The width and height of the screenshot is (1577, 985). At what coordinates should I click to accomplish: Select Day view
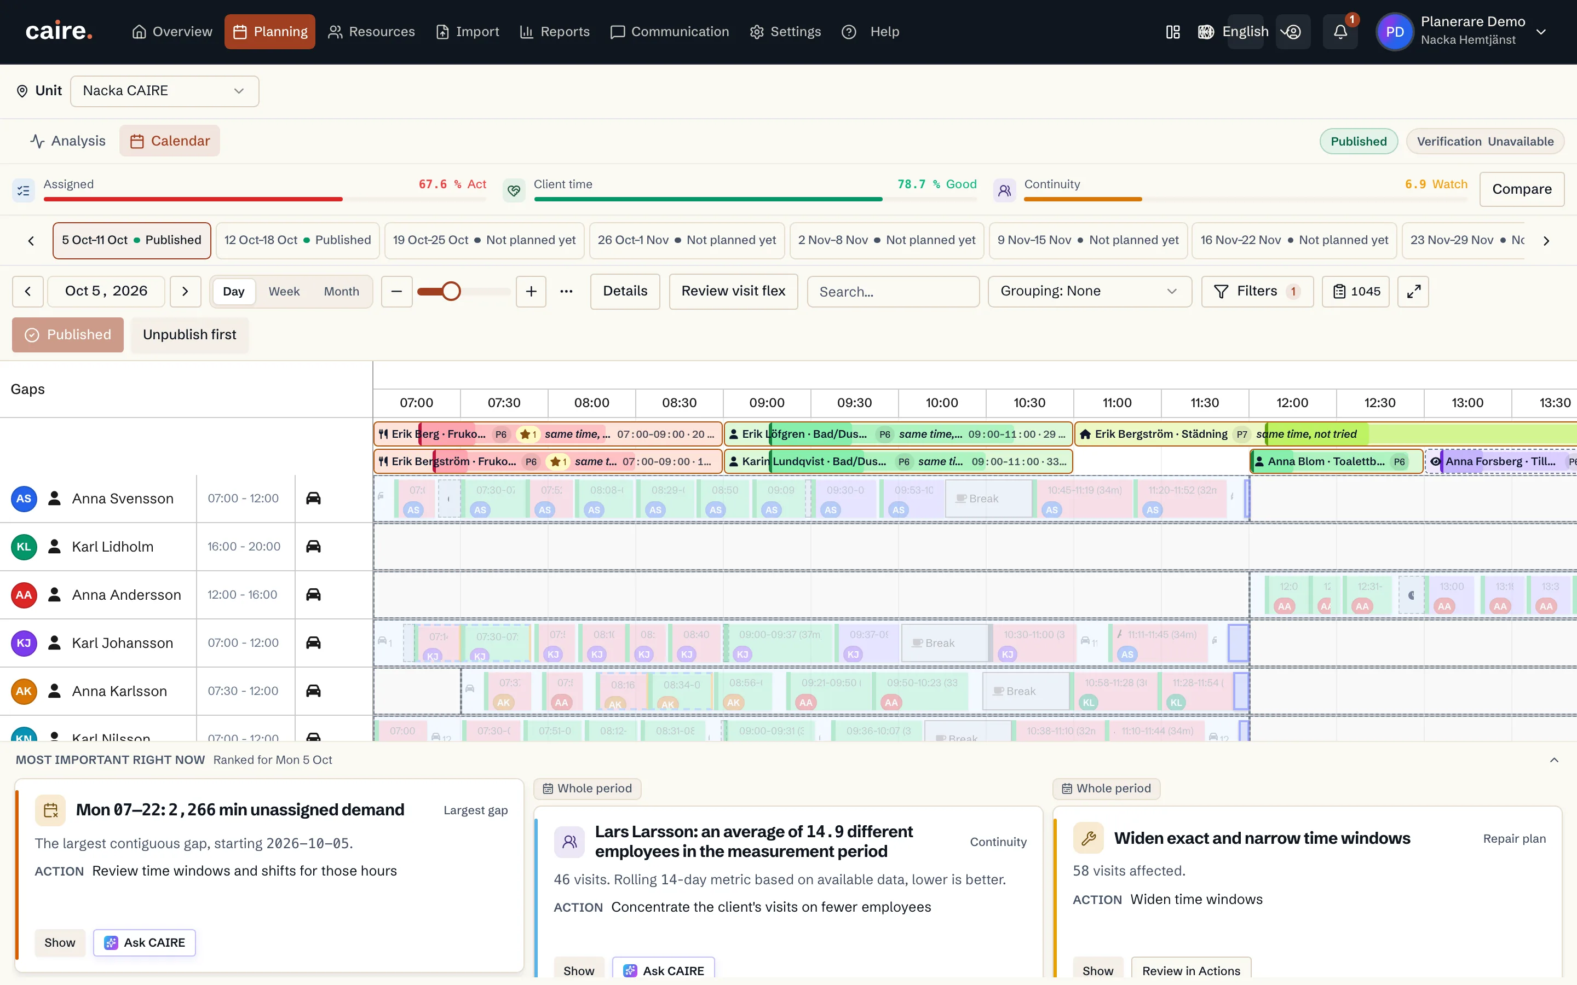pyautogui.click(x=233, y=291)
